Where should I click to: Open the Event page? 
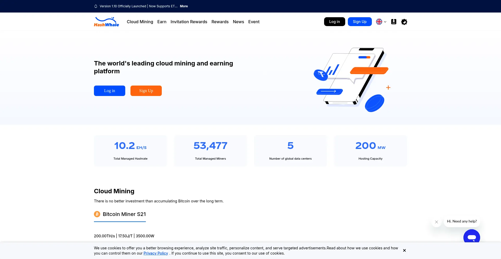(254, 22)
